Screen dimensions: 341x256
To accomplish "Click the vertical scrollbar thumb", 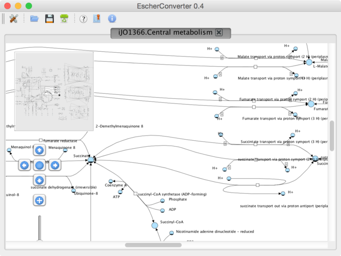I will [x=332, y=136].
